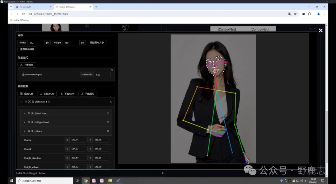This screenshot has width=336, height=184.
Task: Open a new browser tab
Action: tap(96, 7)
